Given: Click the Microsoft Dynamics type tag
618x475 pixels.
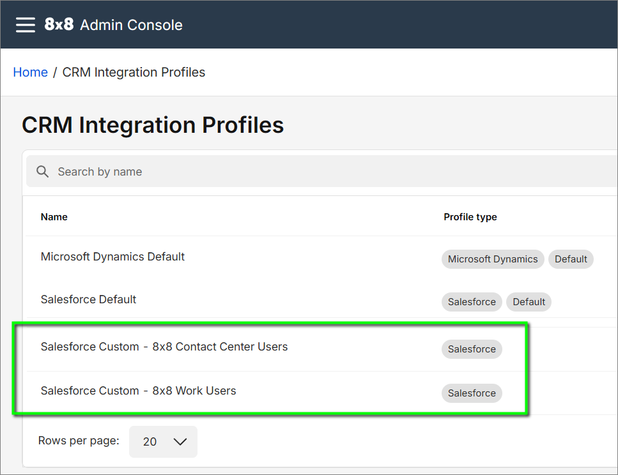Looking at the screenshot, I should coord(493,259).
